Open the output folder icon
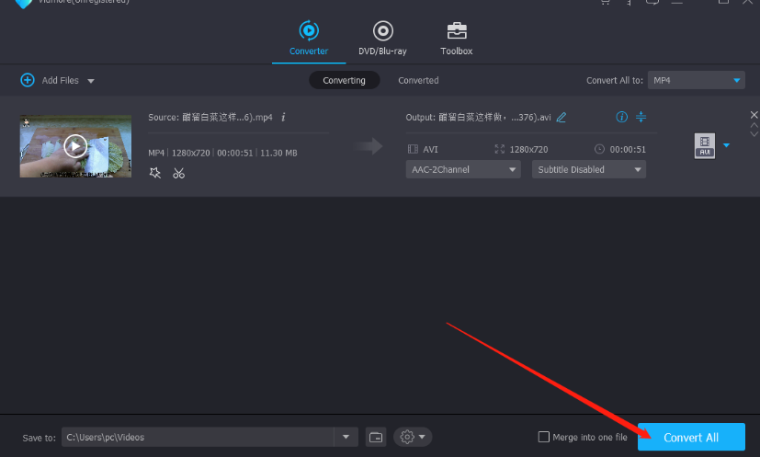Screen dimensions: 760x457 coord(376,437)
